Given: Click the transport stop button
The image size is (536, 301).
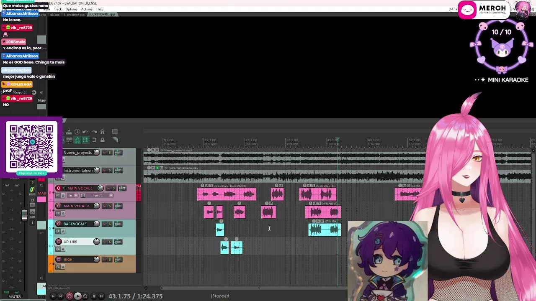Looking at the screenshot, I should pyautogui.click(x=94, y=296).
